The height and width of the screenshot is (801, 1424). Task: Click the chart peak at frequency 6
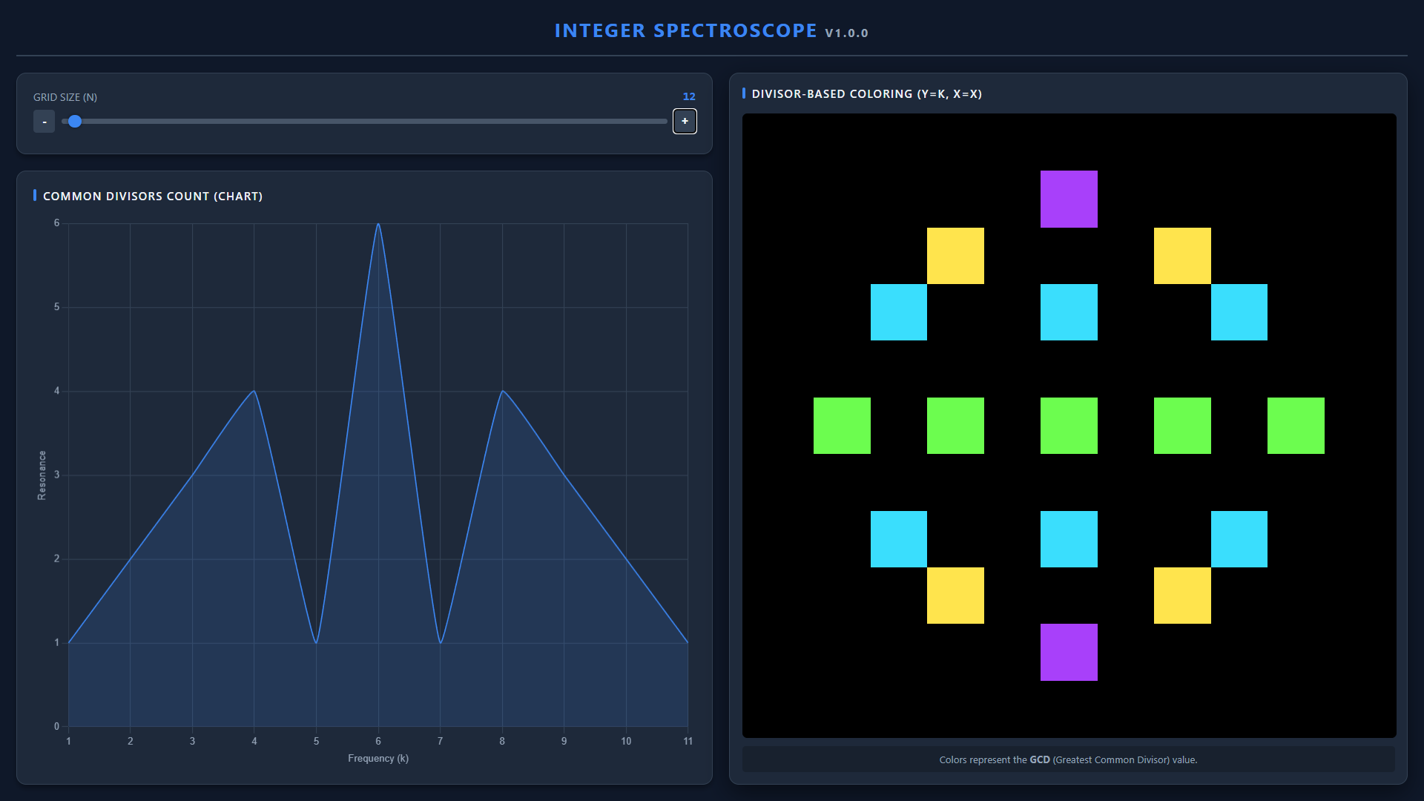coord(378,224)
